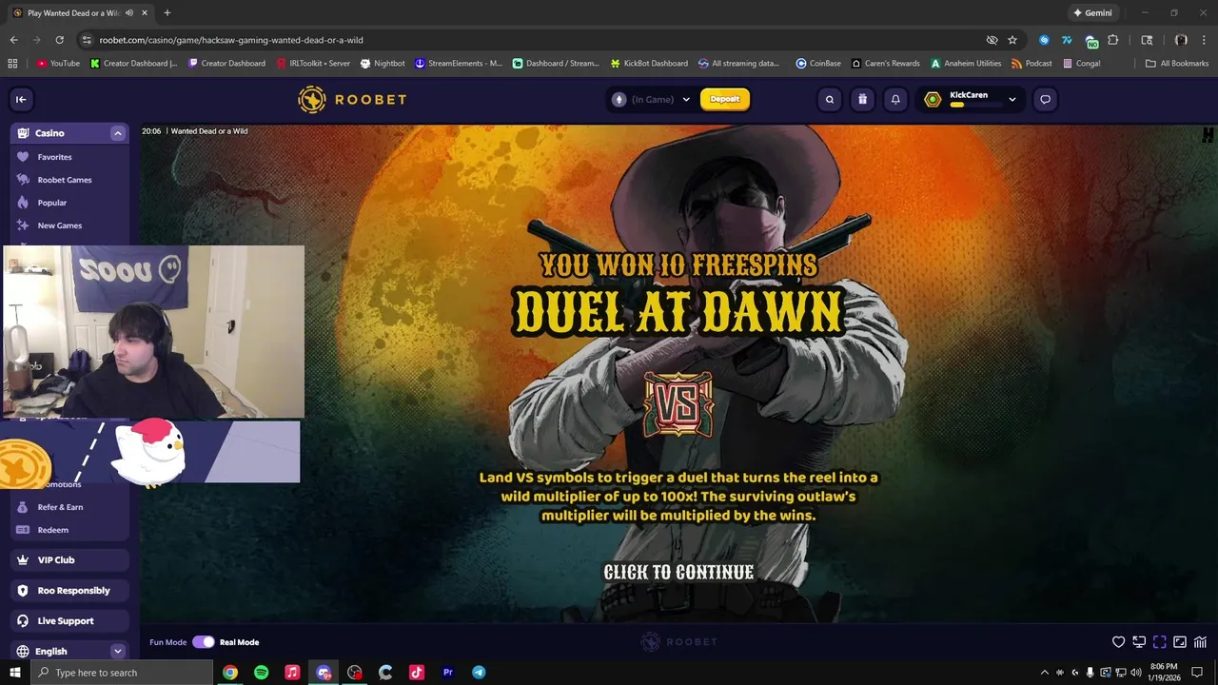Select Popular in casino sidebar
The image size is (1218, 685).
69,203
